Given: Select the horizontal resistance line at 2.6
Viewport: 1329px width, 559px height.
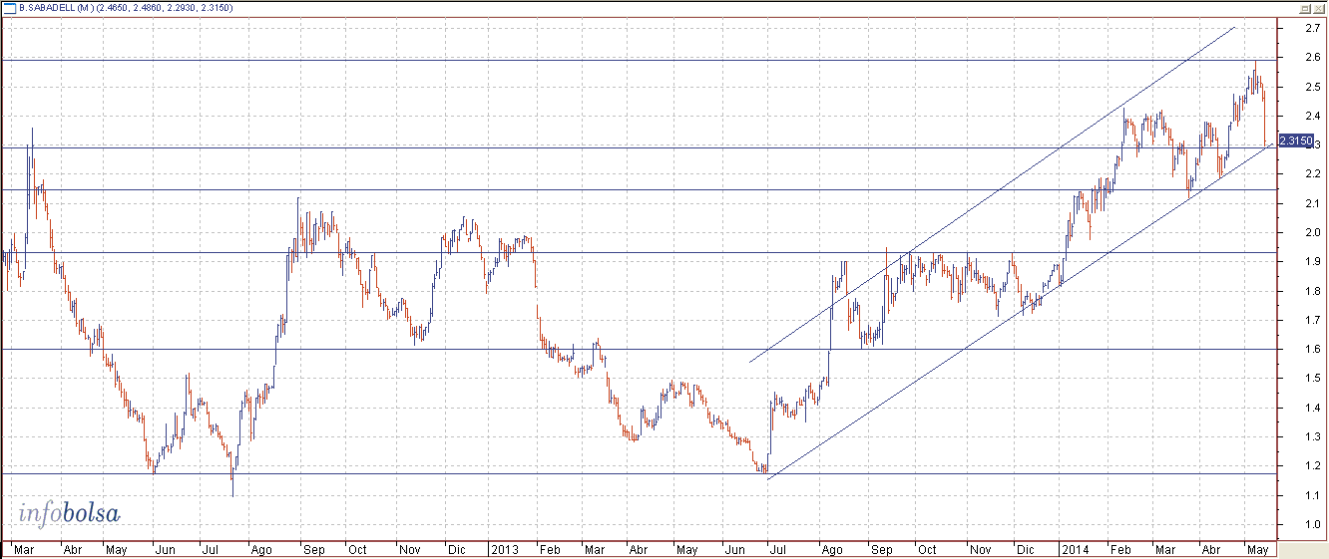Looking at the screenshot, I should (x=639, y=61).
